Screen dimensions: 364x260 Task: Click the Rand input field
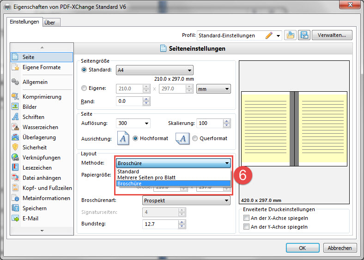tap(129, 101)
